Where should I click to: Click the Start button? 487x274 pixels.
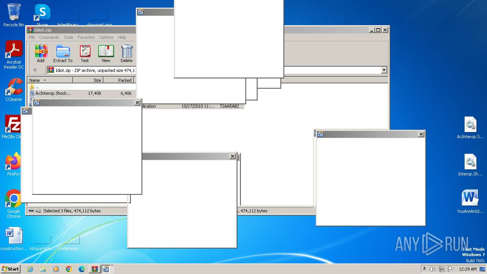coord(11,269)
